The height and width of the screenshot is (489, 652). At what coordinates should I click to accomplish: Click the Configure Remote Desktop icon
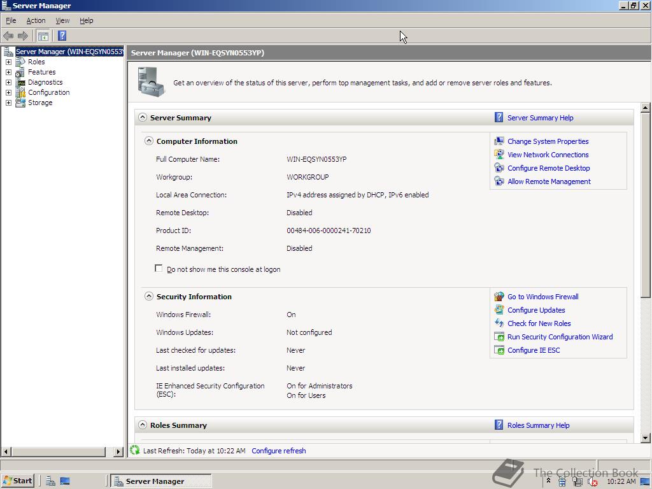(x=499, y=168)
